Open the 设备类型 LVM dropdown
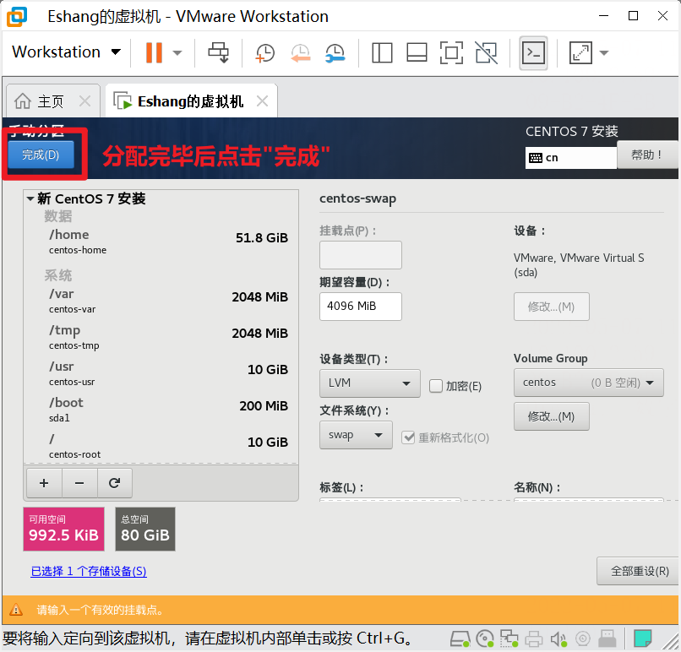This screenshot has width=681, height=652. coord(369,383)
